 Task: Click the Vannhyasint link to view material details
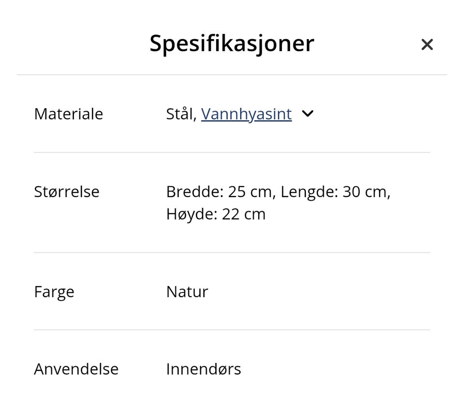(x=246, y=114)
